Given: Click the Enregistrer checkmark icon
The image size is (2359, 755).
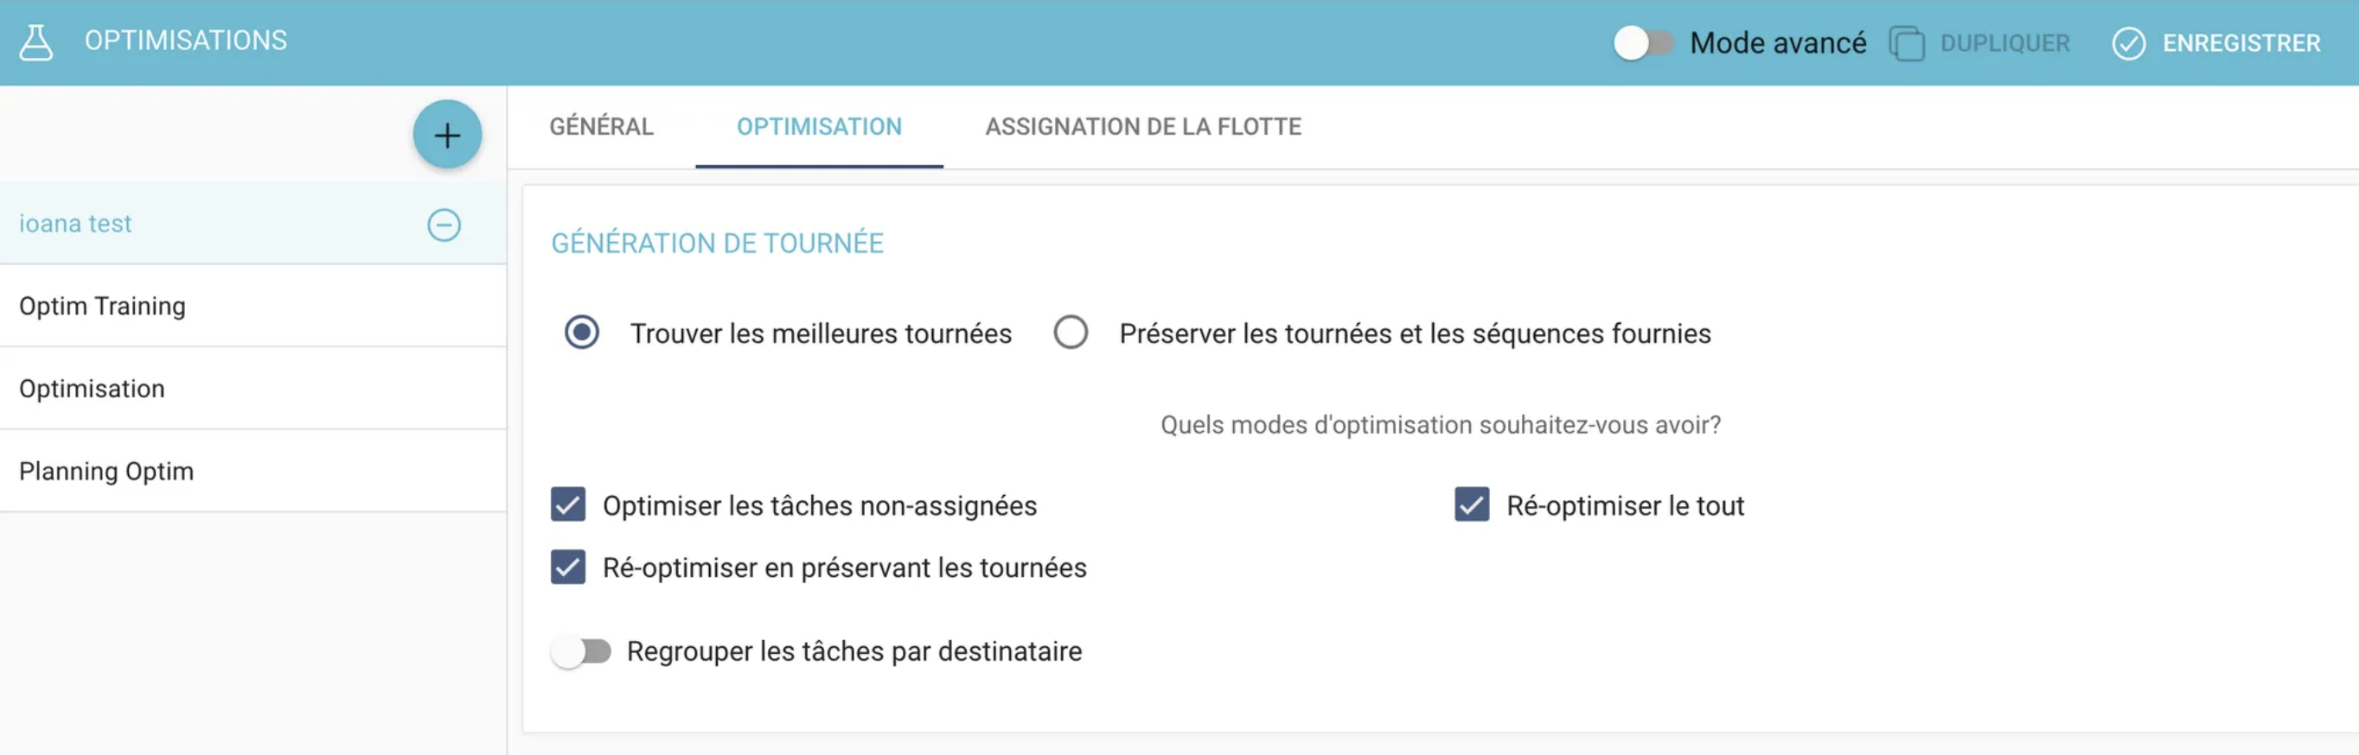Looking at the screenshot, I should tap(2128, 43).
